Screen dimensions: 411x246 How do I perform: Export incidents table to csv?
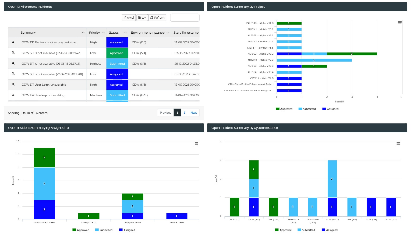[x=142, y=18]
